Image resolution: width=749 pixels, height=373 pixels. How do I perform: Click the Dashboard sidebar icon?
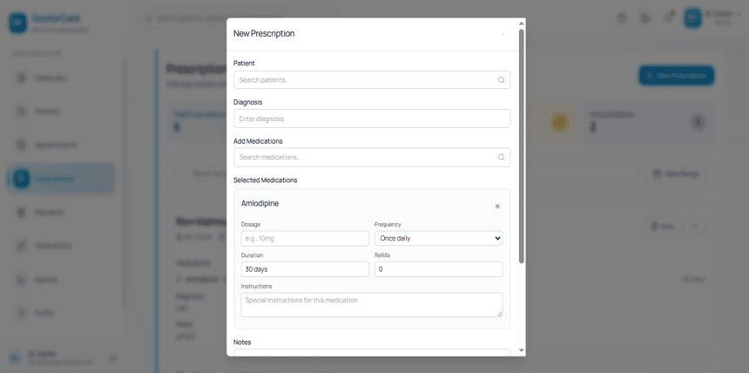[x=20, y=78]
